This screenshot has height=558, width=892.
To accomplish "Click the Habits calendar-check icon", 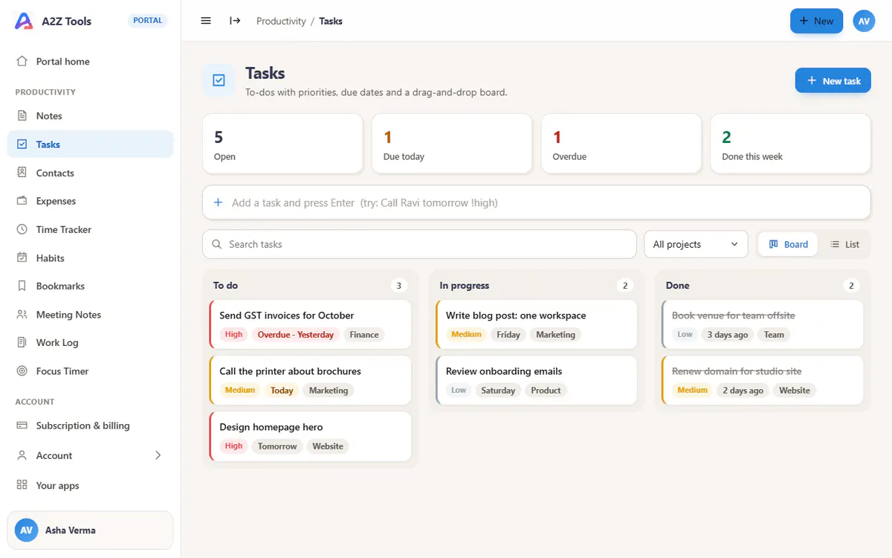I will [x=22, y=257].
